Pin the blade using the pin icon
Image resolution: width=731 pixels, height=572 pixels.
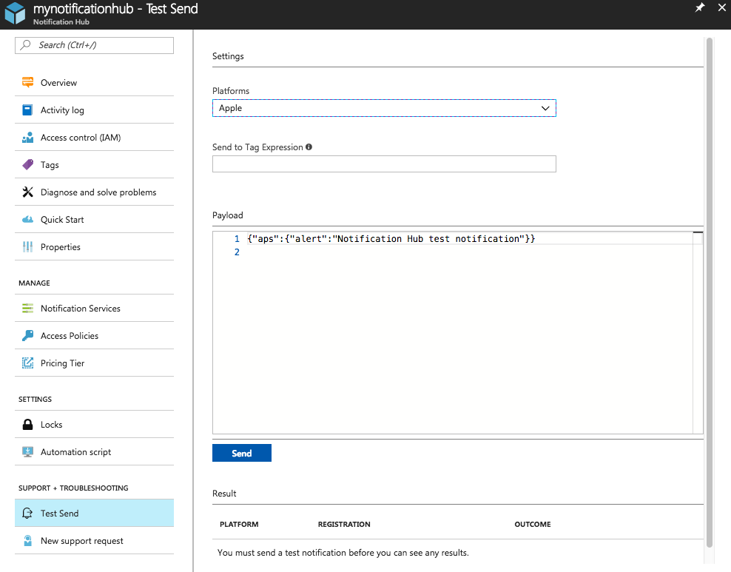pyautogui.click(x=700, y=8)
